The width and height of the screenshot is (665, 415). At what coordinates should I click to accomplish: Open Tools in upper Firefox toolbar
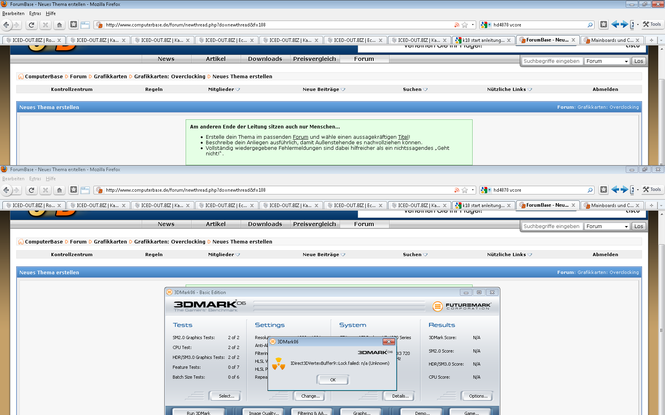pos(652,25)
